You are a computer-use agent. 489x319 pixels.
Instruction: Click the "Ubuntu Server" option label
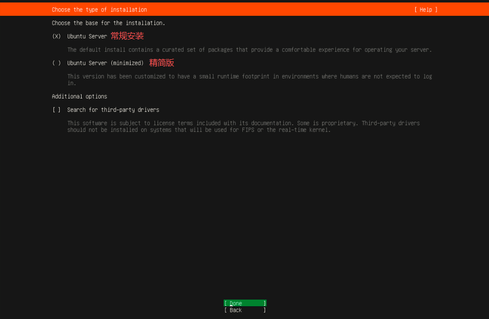coord(87,37)
